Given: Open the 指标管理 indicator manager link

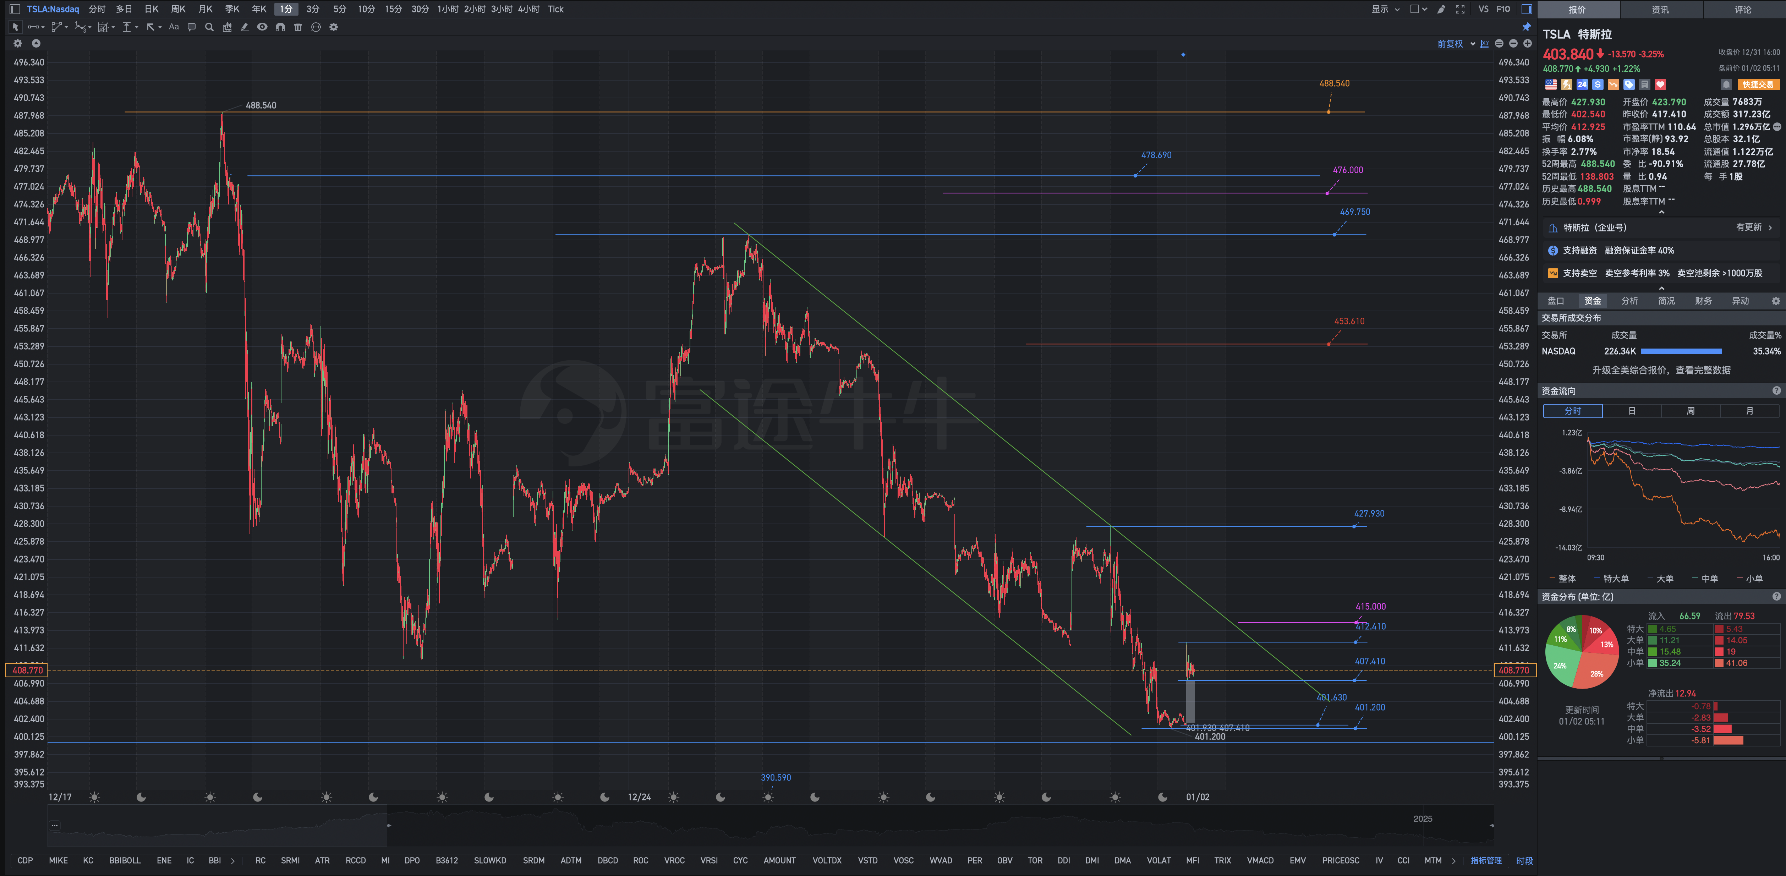Looking at the screenshot, I should [1486, 861].
